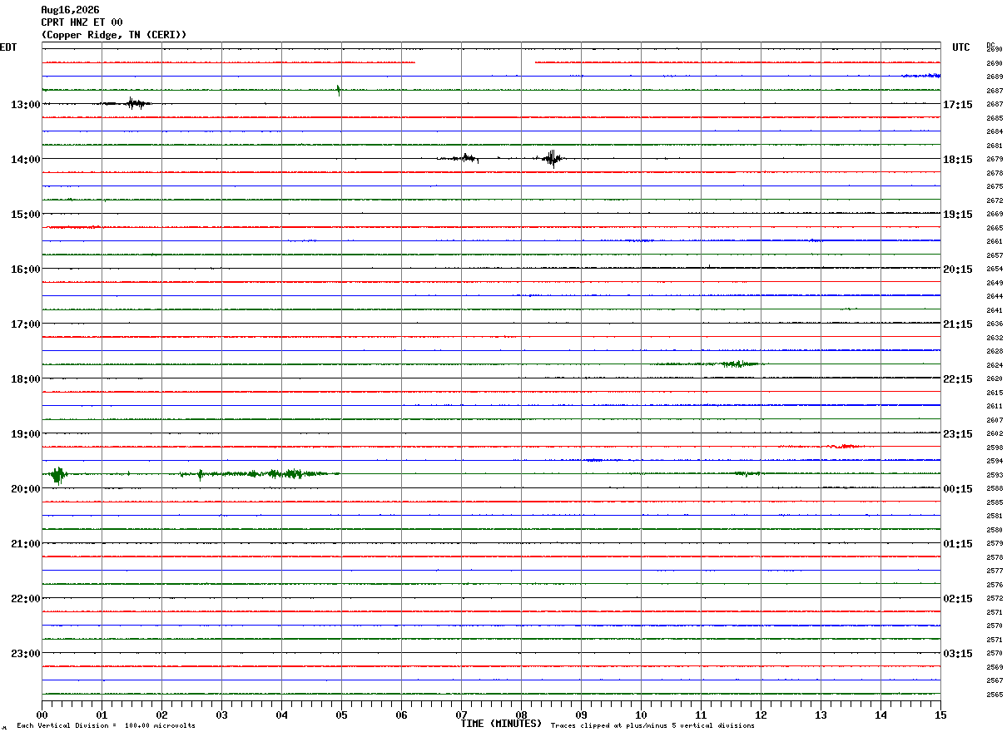Screen dimensions: 1007x737
Task: Click the TIME (MINUTES) axis label
Action: tap(501, 724)
